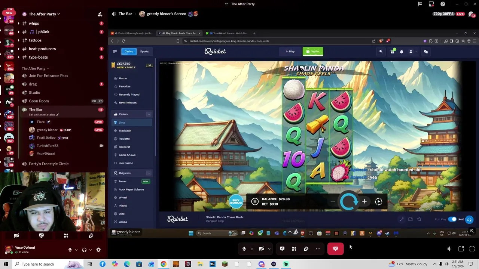The height and width of the screenshot is (269, 479).
Task: Click green Wallet button on Rainbet
Action: pos(313,52)
